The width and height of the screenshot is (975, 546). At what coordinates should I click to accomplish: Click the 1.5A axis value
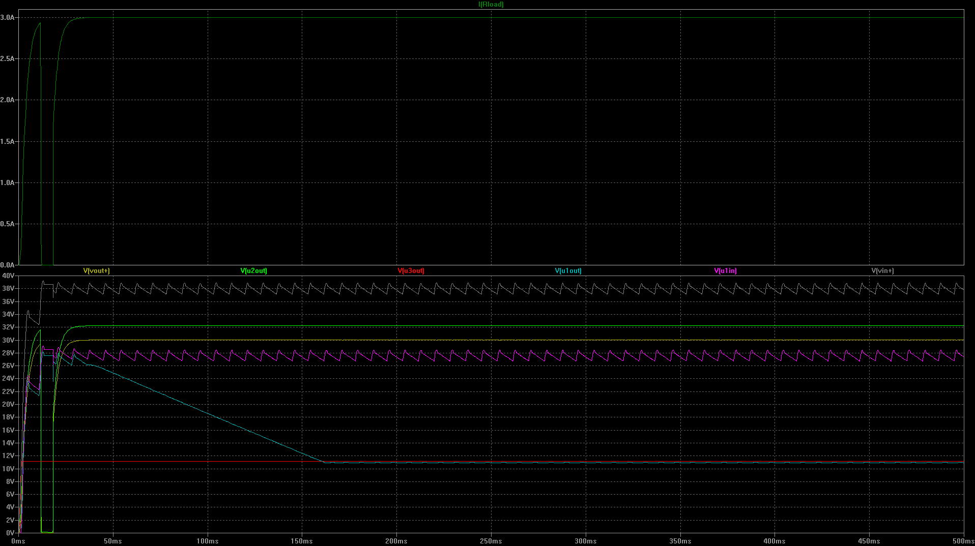7,142
